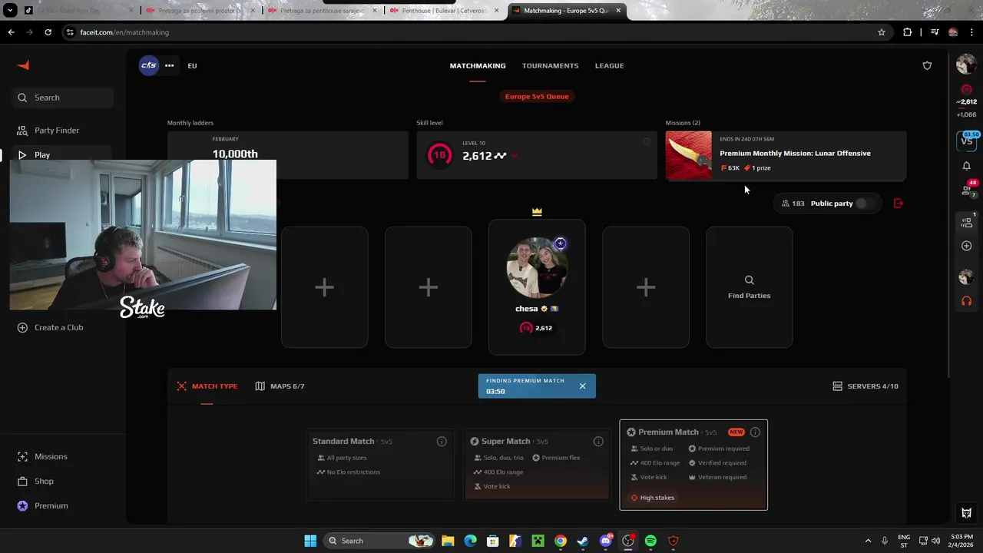The width and height of the screenshot is (983, 553).
Task: Click the 183 party members count
Action: pyautogui.click(x=793, y=204)
